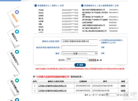Select ID number 5122261973****7539

click(x=70, y=13)
